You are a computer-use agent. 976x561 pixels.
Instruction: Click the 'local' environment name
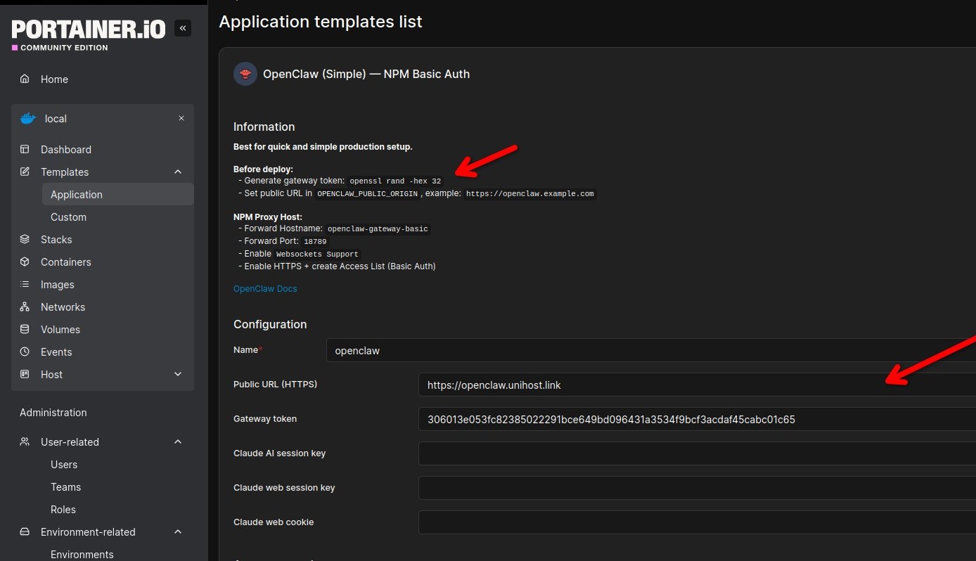56,119
